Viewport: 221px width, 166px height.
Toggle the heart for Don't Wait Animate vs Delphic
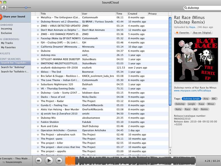38,30
